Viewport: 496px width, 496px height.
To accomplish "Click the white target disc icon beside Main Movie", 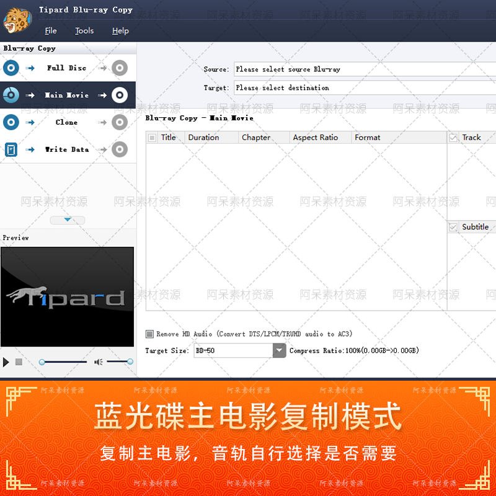I will click(120, 95).
